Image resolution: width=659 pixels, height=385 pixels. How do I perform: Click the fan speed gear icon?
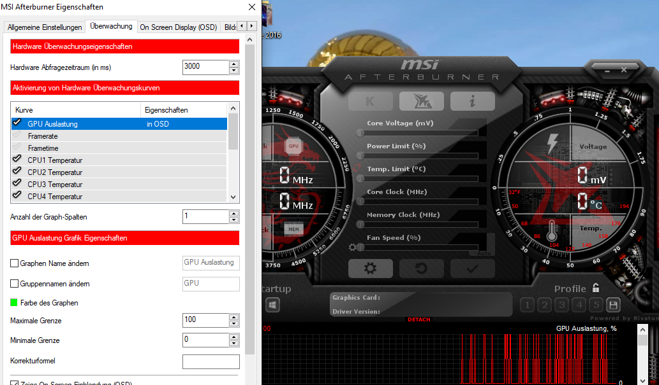point(352,248)
